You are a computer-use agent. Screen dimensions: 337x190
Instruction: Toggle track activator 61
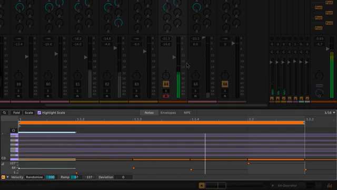(x=77, y=84)
